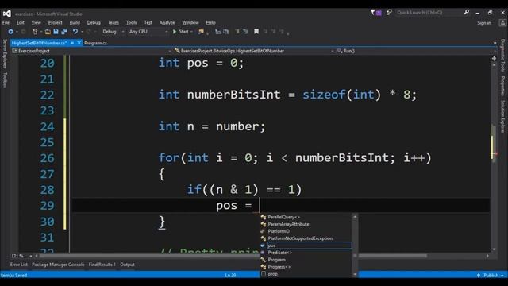Image resolution: width=508 pixels, height=286 pixels.
Task: Open the Any CPU platform dropdown
Action: click(148, 32)
